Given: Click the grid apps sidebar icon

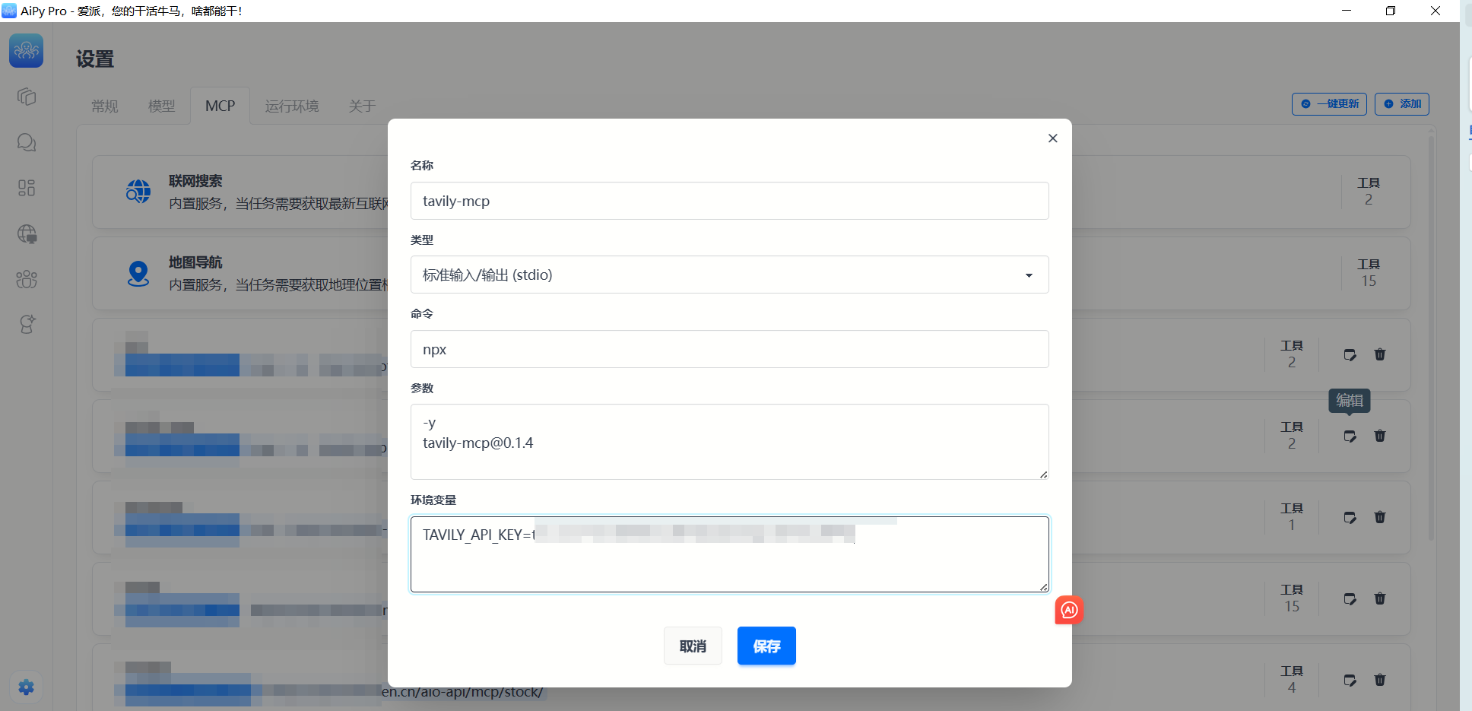Looking at the screenshot, I should pyautogui.click(x=27, y=188).
